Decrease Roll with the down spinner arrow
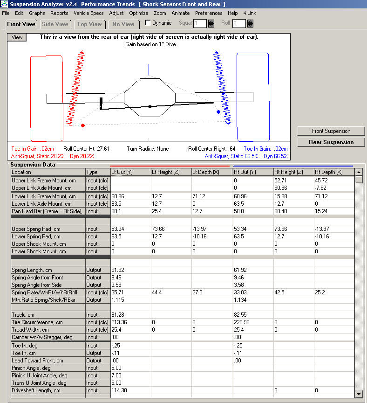Viewport: 367px width, 403px height. (x=250, y=26)
